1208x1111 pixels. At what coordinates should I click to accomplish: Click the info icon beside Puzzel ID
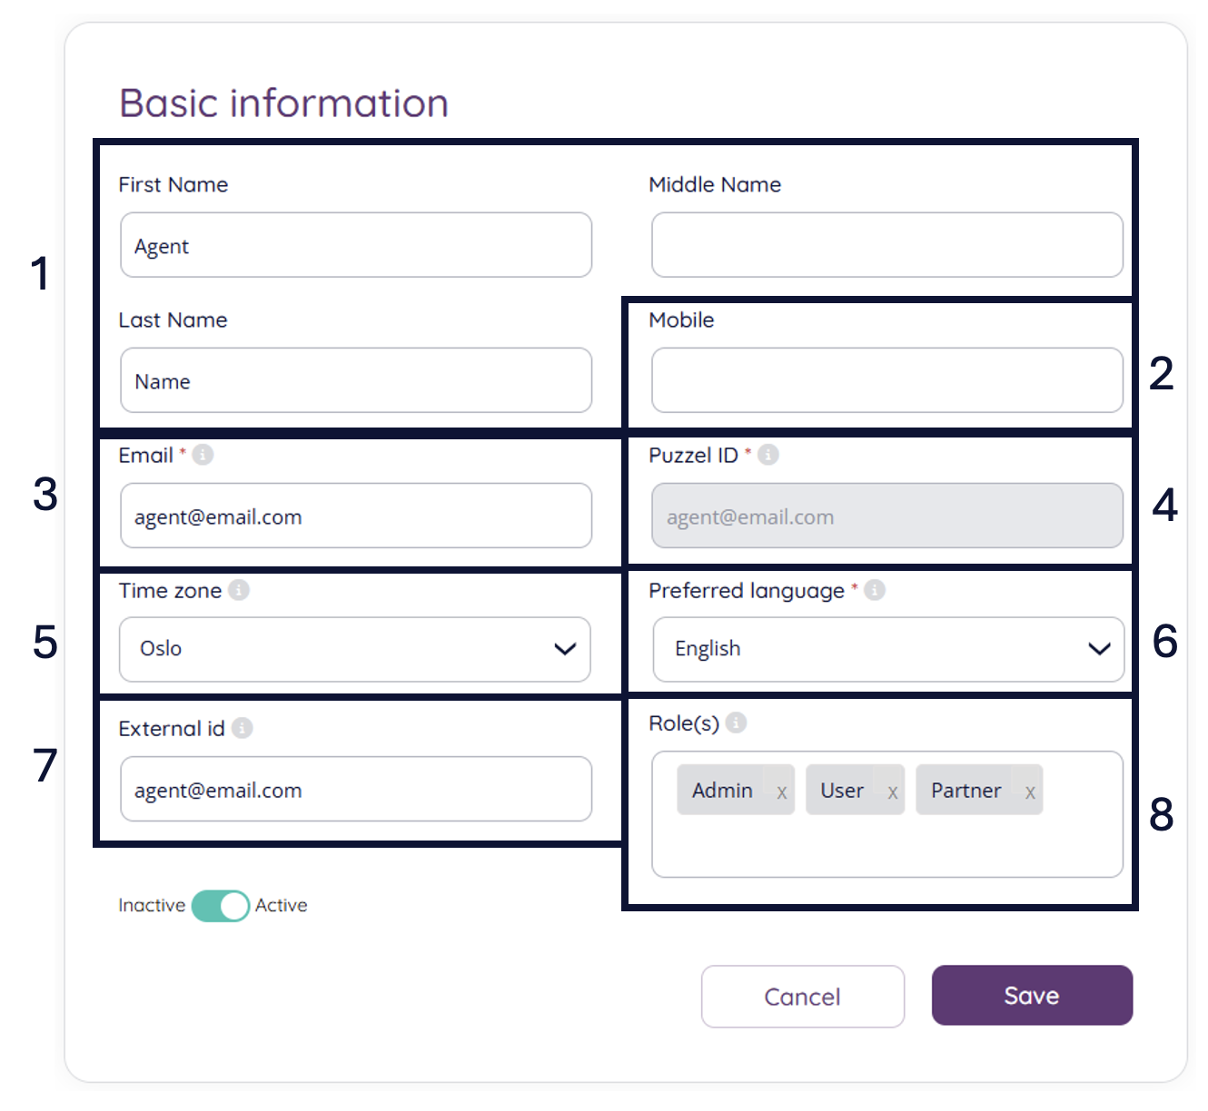pos(768,455)
